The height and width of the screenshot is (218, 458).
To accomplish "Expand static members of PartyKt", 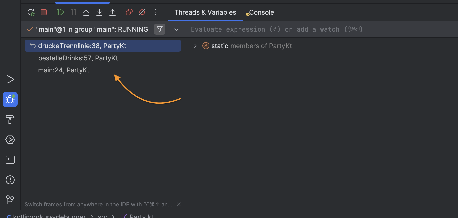I will 195,46.
